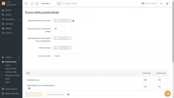Click the plus icon next to Markkinointi
174x98 pixels.
[x=19, y=19]
